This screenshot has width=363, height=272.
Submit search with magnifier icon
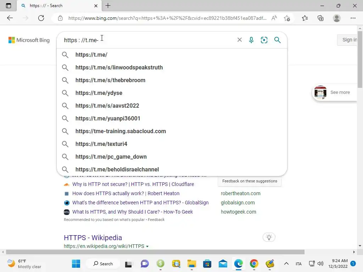pyautogui.click(x=277, y=40)
